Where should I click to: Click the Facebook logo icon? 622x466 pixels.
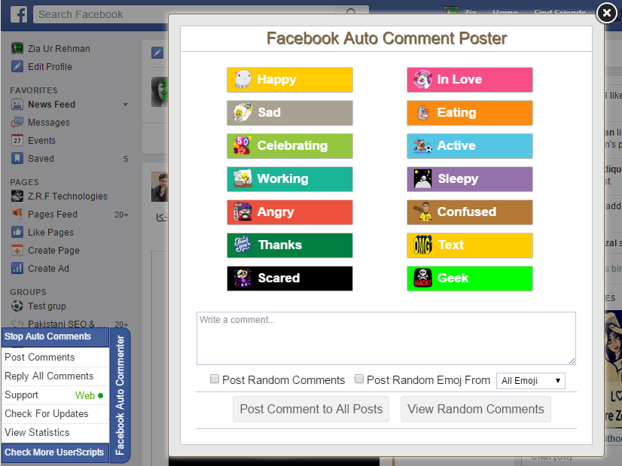click(19, 14)
